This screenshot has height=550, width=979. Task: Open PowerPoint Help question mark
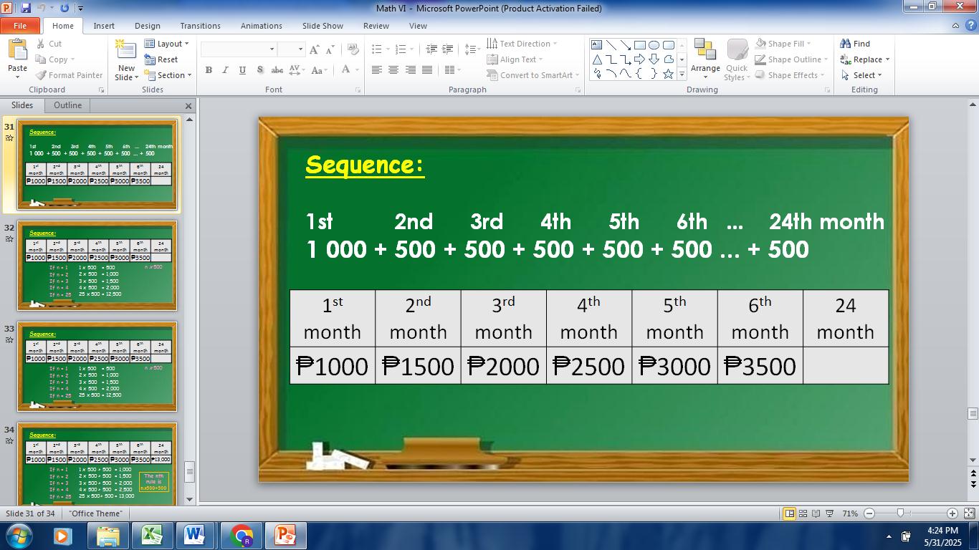pyautogui.click(x=970, y=26)
